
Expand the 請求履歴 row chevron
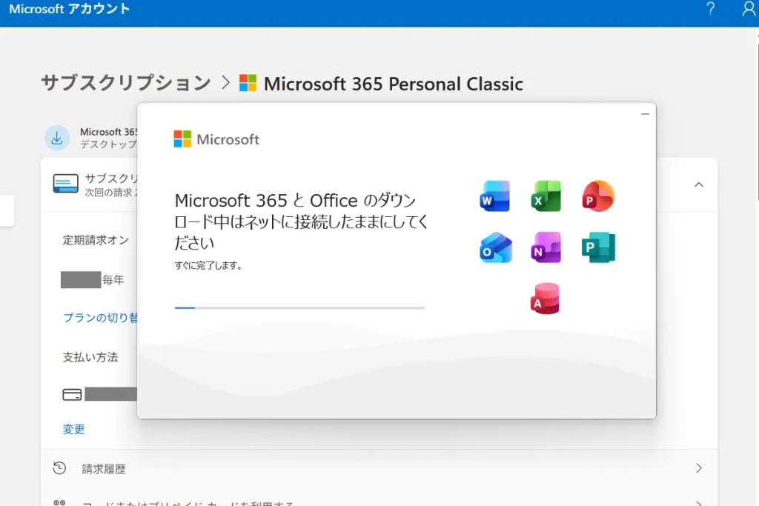tap(699, 468)
